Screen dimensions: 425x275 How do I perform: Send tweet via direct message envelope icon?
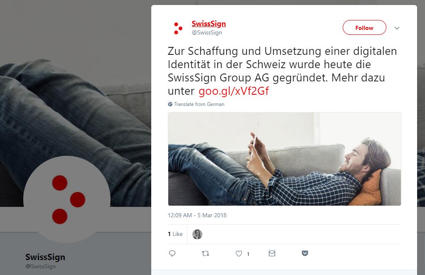272,253
